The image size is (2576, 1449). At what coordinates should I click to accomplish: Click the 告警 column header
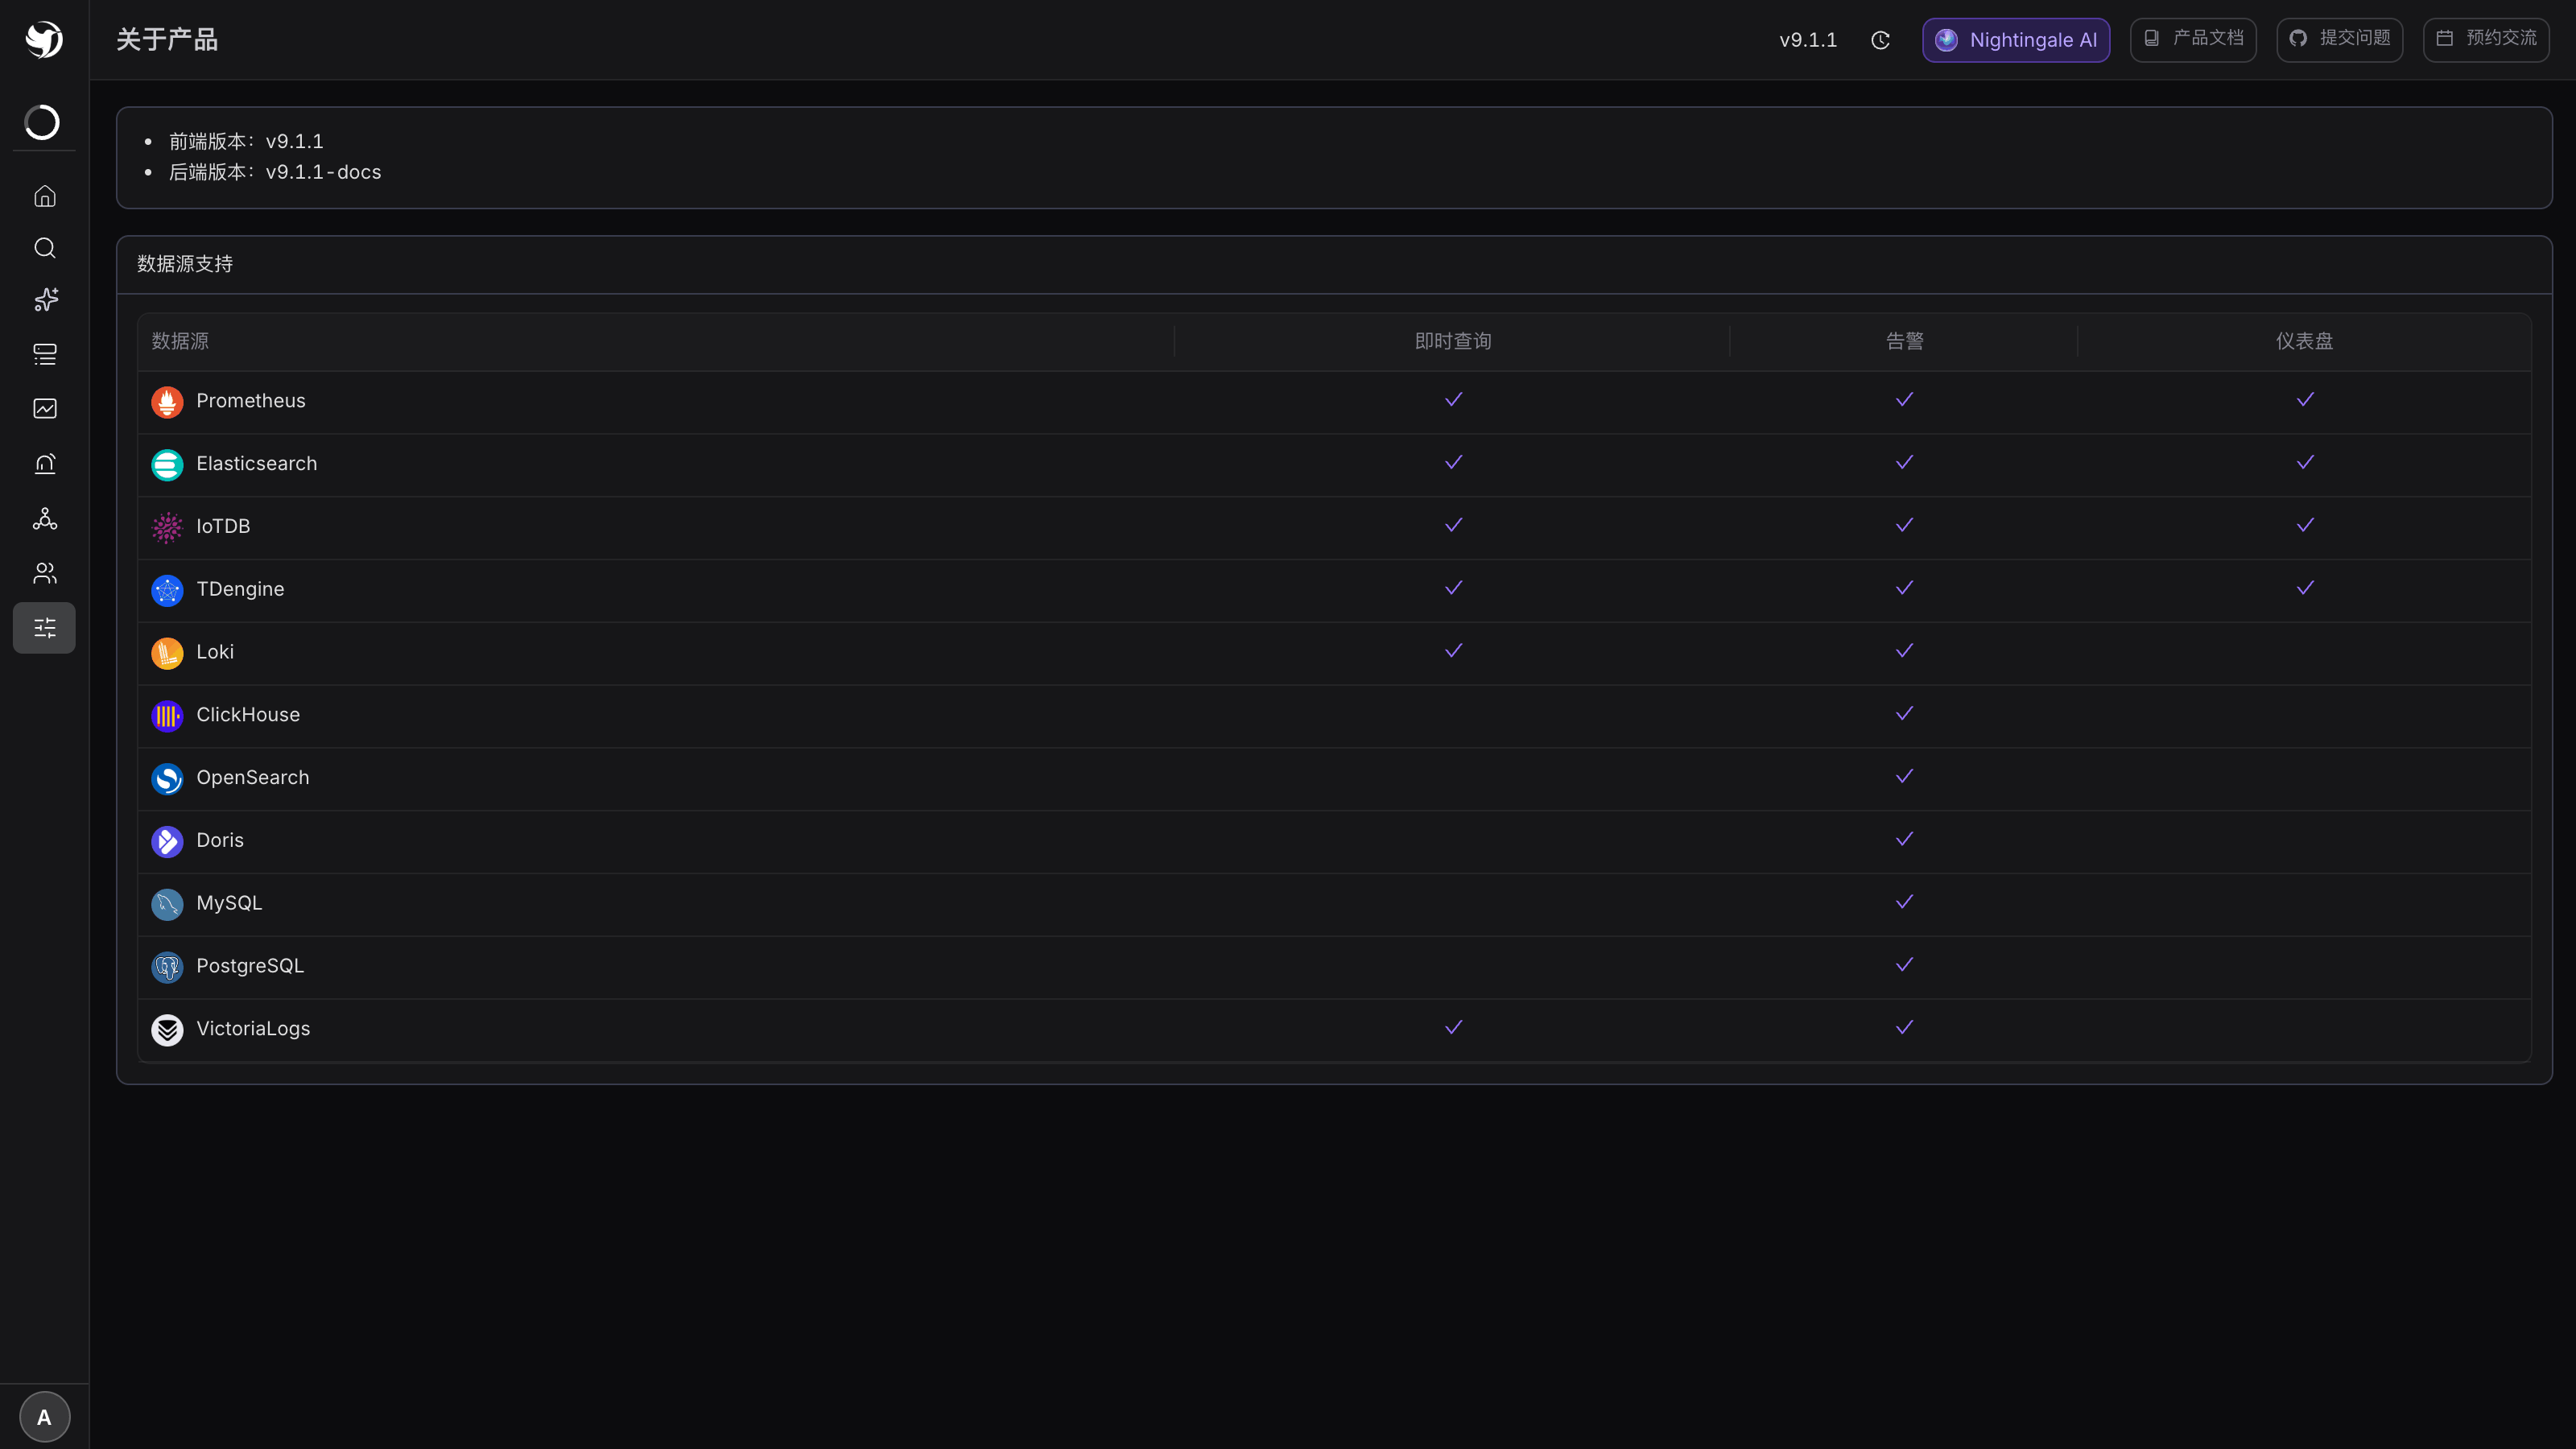click(x=1904, y=341)
